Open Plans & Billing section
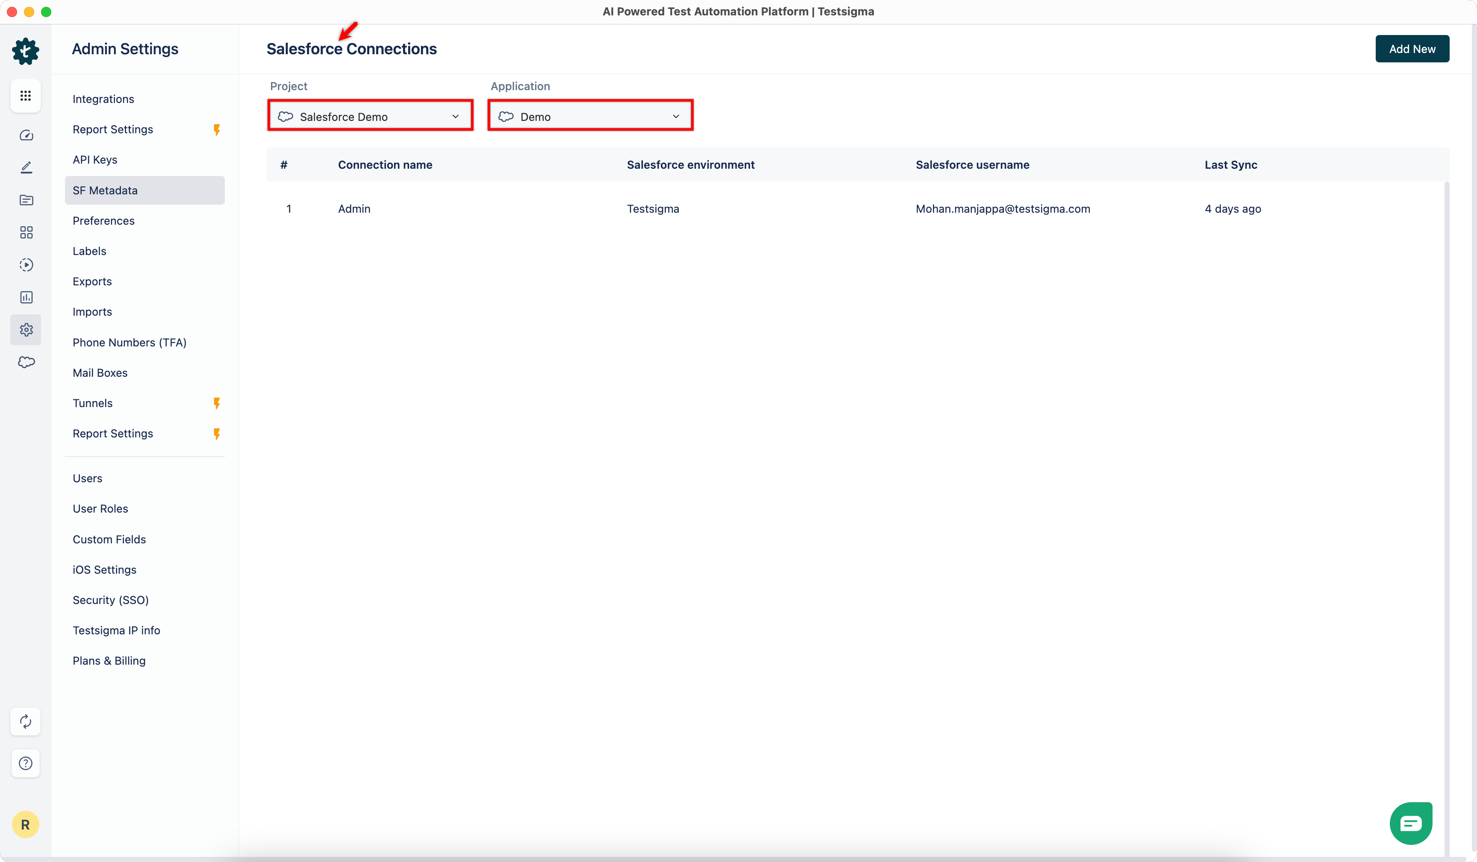Screen dimensions: 1477x862 (x=109, y=661)
